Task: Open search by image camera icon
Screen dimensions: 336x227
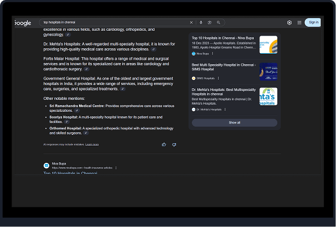Action: coord(209,22)
